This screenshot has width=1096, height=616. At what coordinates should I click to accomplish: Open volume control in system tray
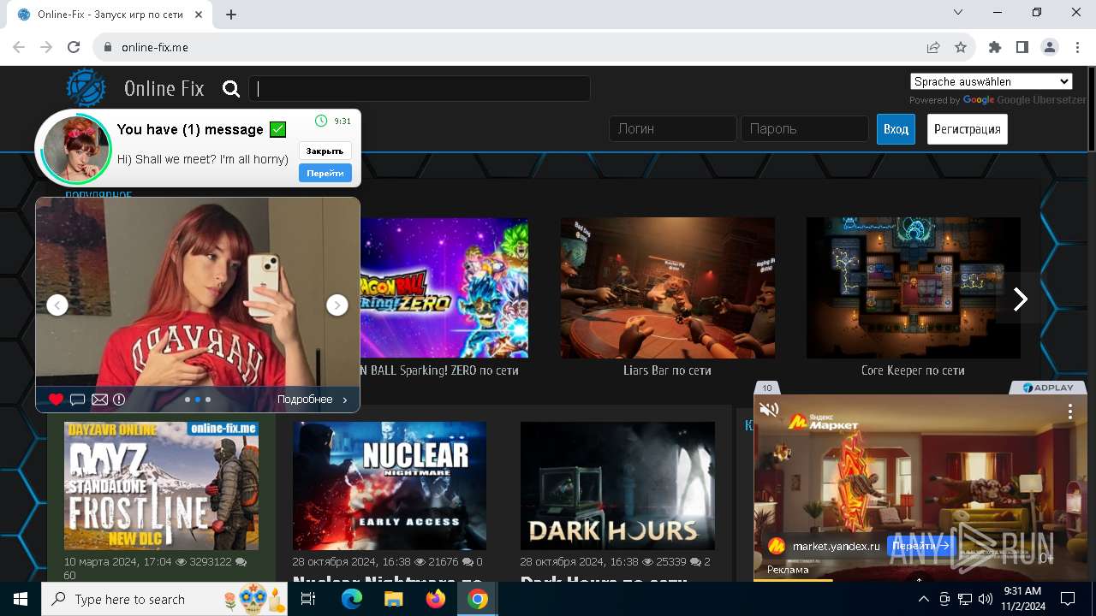[985, 599]
